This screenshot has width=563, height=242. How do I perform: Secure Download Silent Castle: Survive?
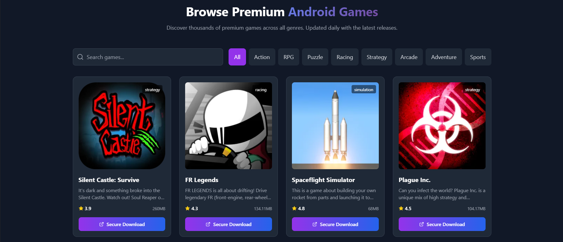(x=122, y=224)
